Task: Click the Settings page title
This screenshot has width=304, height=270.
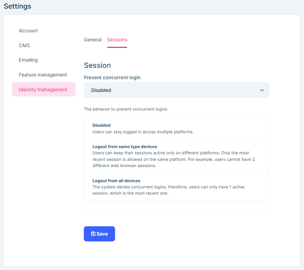Action: 17,6
